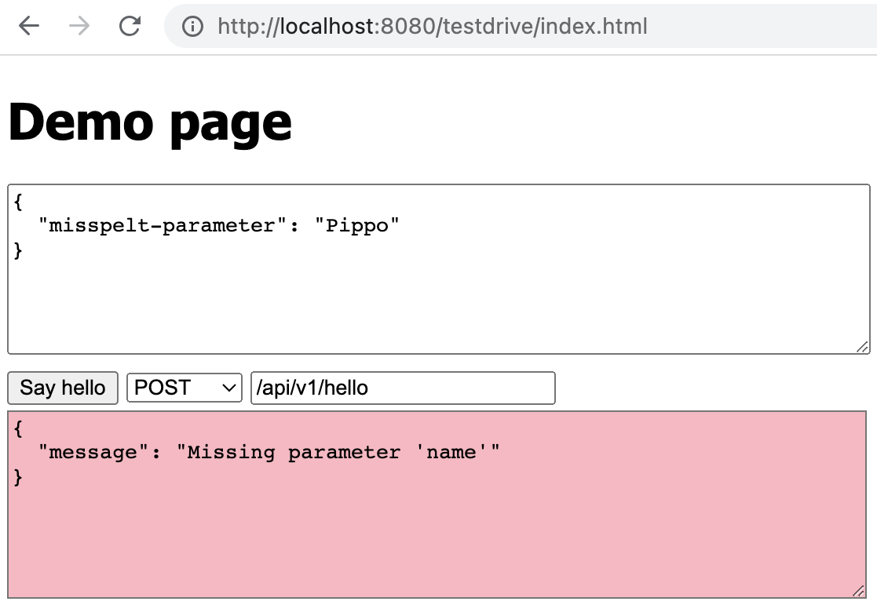Image resolution: width=877 pixels, height=605 pixels.
Task: Click the Missing parameter error message
Action: 259,452
